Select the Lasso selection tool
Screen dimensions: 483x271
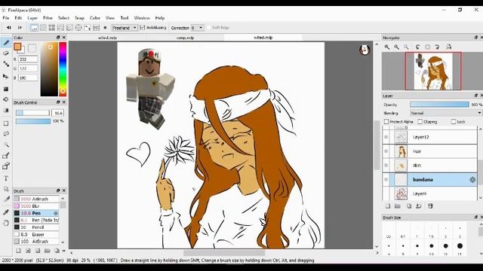point(6,134)
